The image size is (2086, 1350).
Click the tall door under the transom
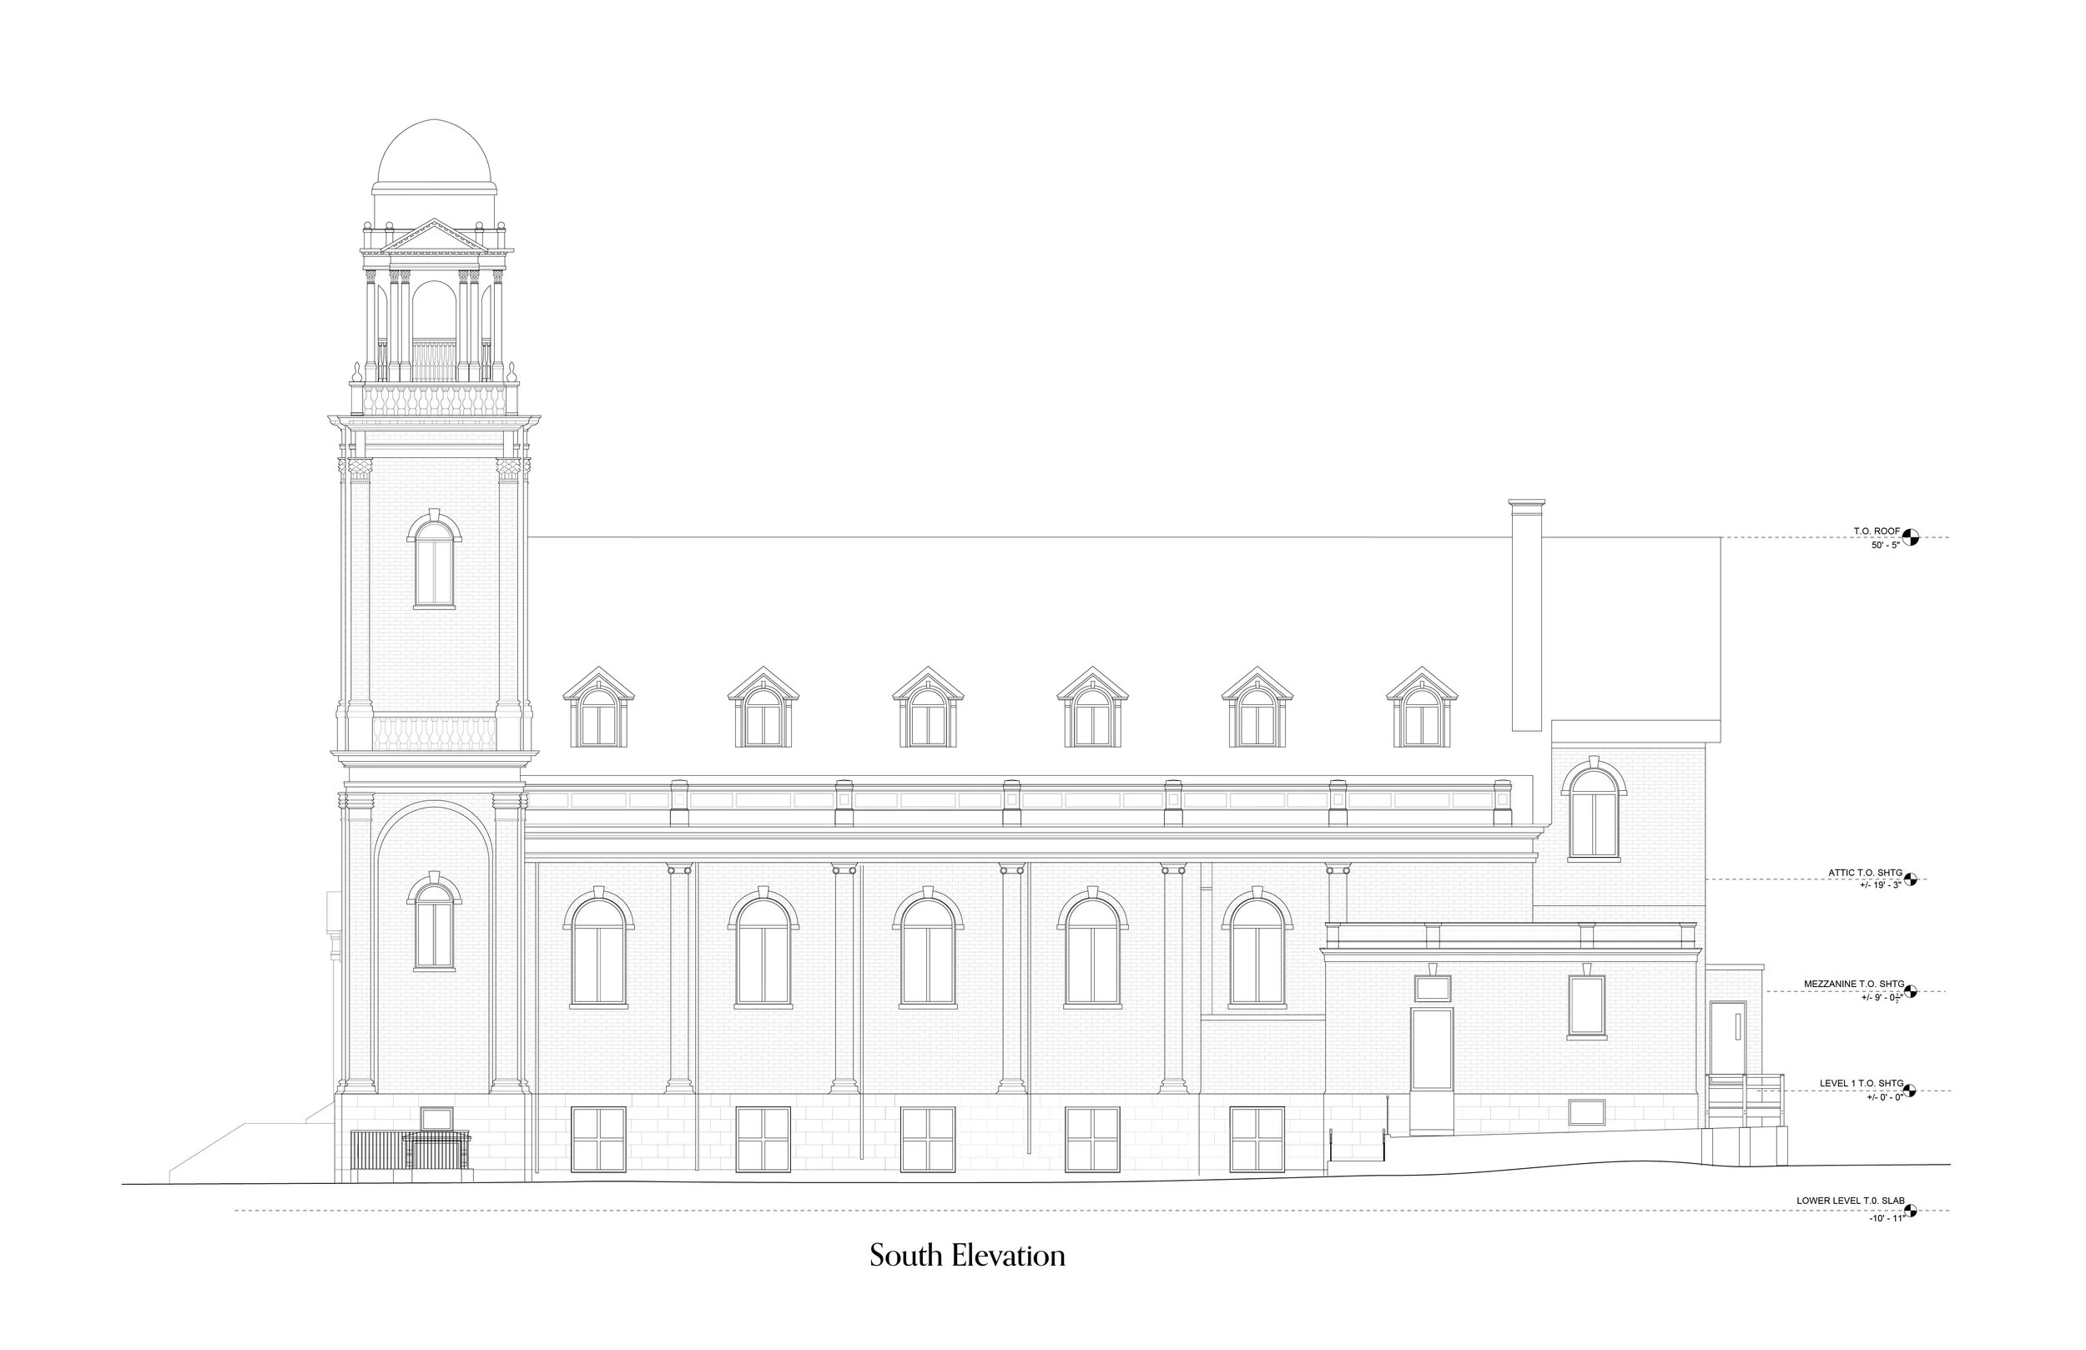(1431, 1051)
